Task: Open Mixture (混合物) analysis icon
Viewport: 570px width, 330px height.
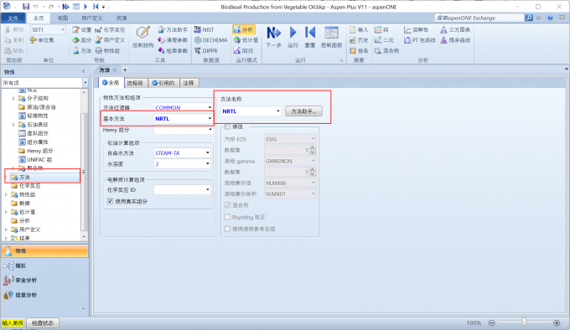Action: 386,51
